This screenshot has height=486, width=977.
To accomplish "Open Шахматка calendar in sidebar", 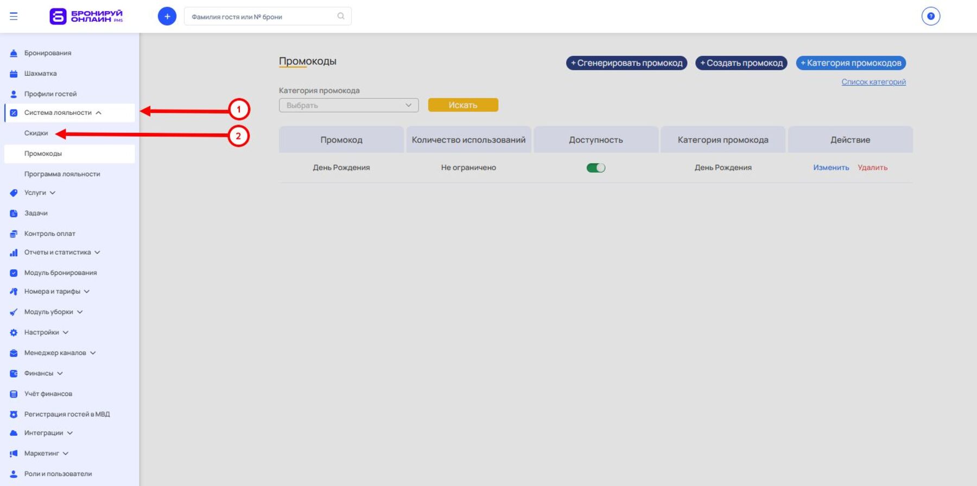I will (x=40, y=74).
